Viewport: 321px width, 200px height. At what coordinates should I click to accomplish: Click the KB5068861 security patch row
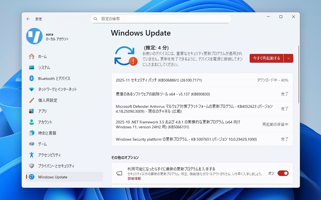(202, 80)
